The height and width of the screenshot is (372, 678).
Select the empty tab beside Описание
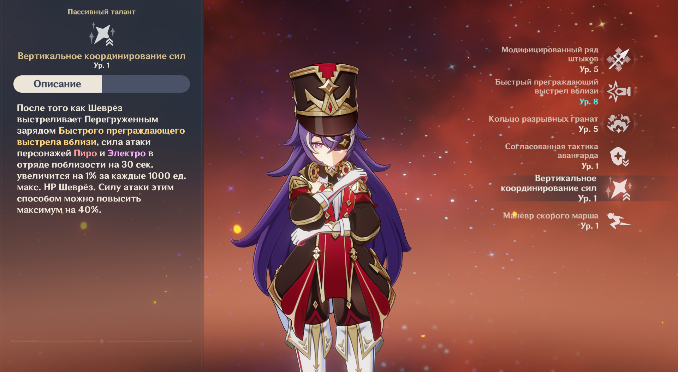[x=146, y=84]
